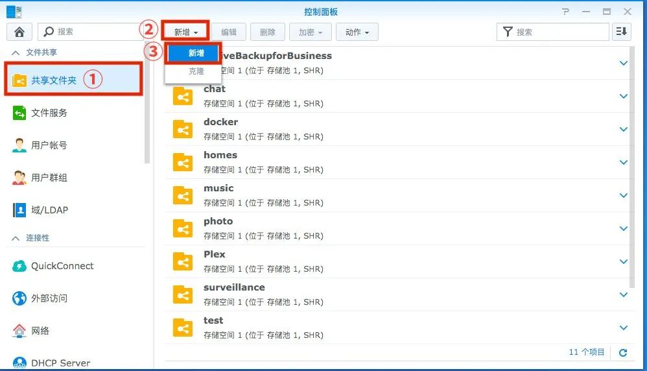647x371 pixels.
Task: Click the docker shared folder icon
Action: click(x=183, y=130)
